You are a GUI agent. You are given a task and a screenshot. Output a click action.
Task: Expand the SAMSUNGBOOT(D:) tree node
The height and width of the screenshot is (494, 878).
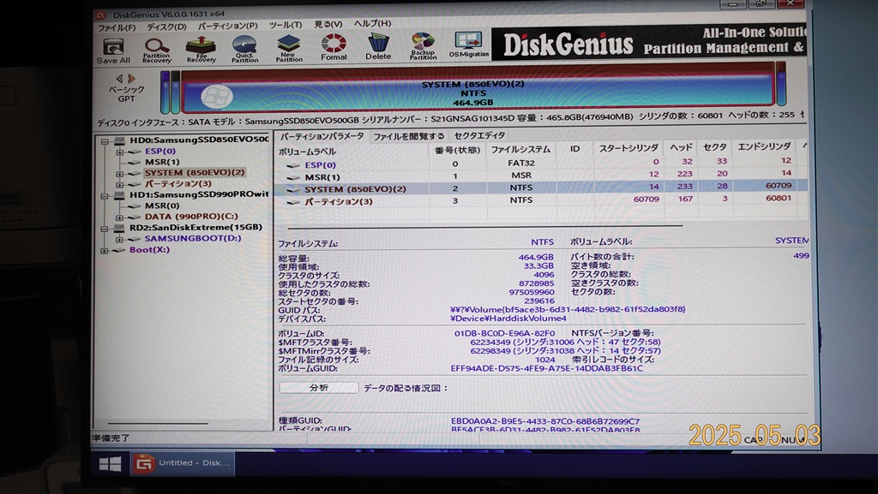click(x=119, y=239)
